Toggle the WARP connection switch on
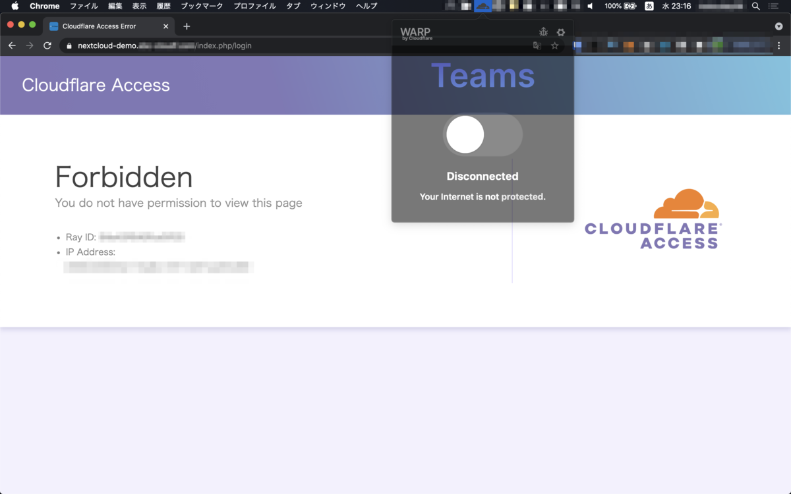The height and width of the screenshot is (494, 791). click(x=483, y=134)
